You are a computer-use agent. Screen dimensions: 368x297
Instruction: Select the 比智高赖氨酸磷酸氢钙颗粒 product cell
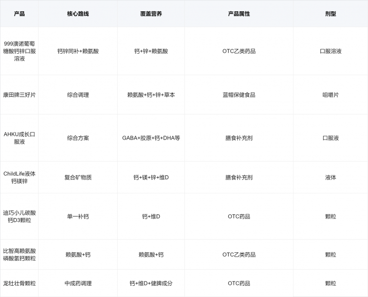click(19, 255)
